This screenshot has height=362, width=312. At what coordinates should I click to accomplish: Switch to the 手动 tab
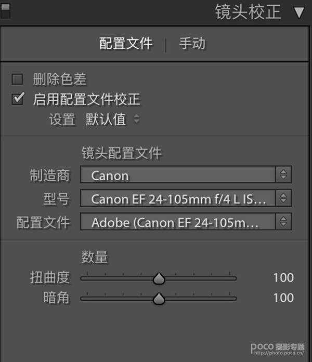coord(192,44)
